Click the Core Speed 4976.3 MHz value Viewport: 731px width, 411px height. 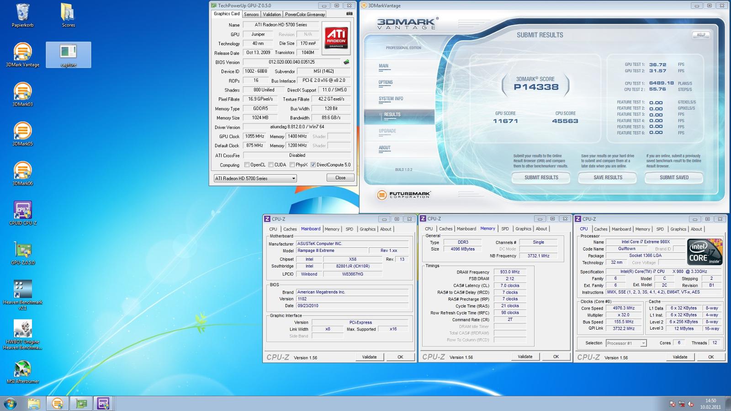pos(624,308)
